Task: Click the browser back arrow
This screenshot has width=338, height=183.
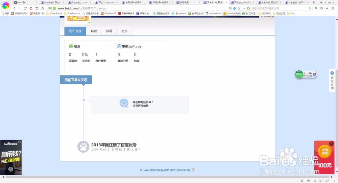Action: point(15,8)
